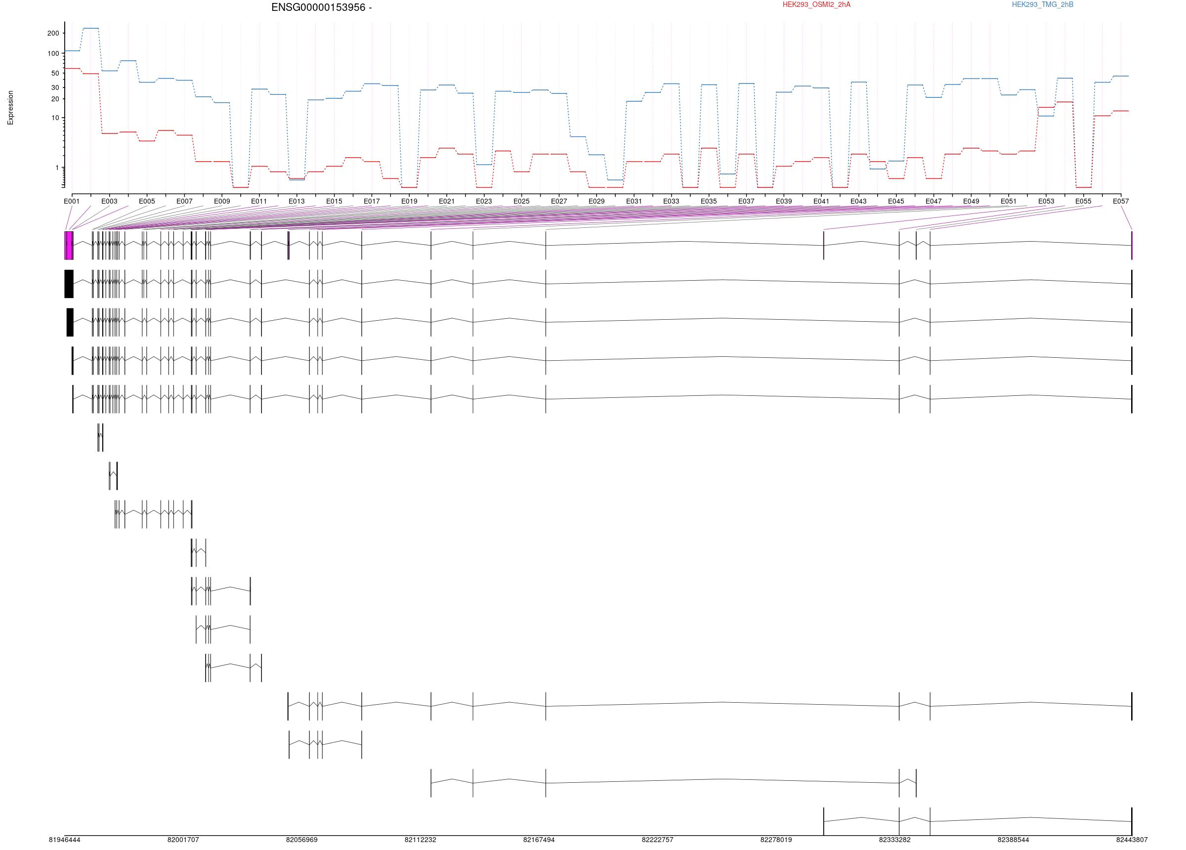Click exon label E045
1186x850 pixels.
[x=896, y=202]
